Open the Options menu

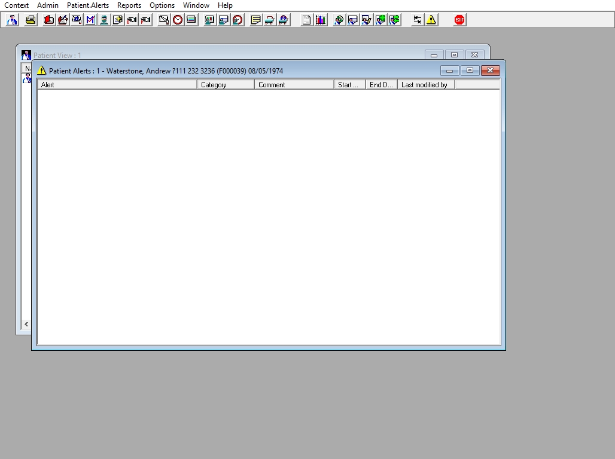(x=162, y=5)
